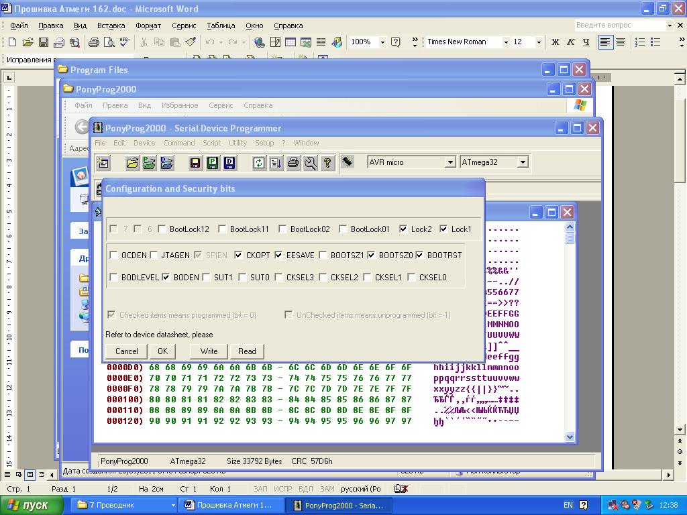Open Word Формат menu
Screen dimensions: 687x515
pos(148,25)
